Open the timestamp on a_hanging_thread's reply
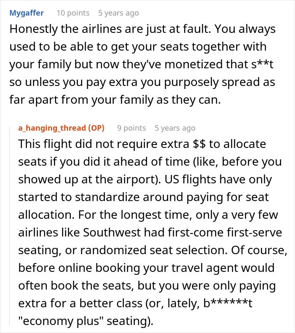The image size is (295, 333). (x=175, y=128)
